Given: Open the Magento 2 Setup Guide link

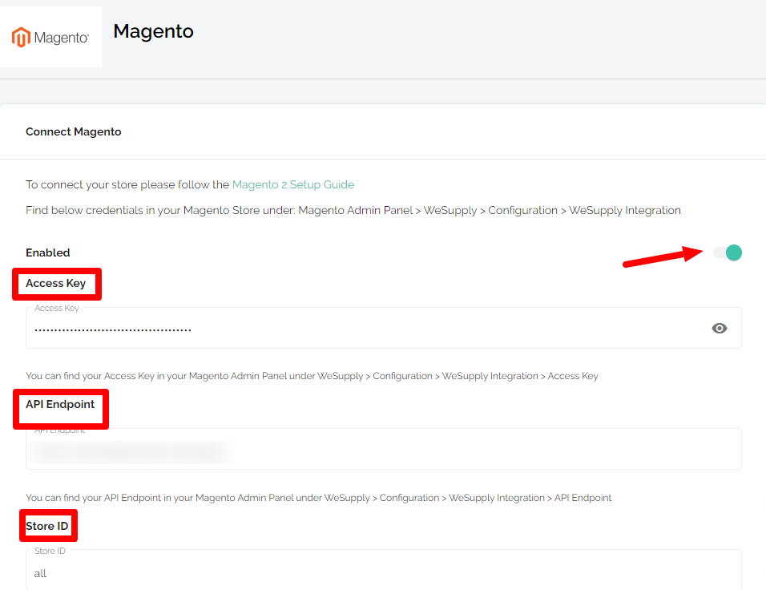Looking at the screenshot, I should pyautogui.click(x=293, y=184).
